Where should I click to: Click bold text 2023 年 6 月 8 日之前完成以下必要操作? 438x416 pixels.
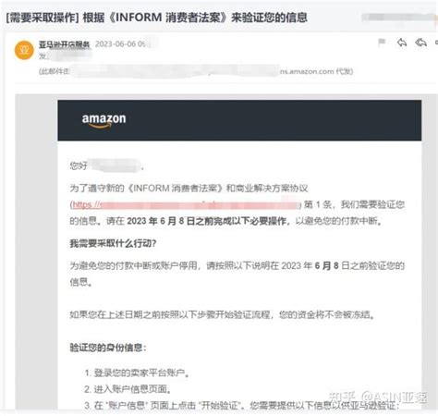[207, 221]
